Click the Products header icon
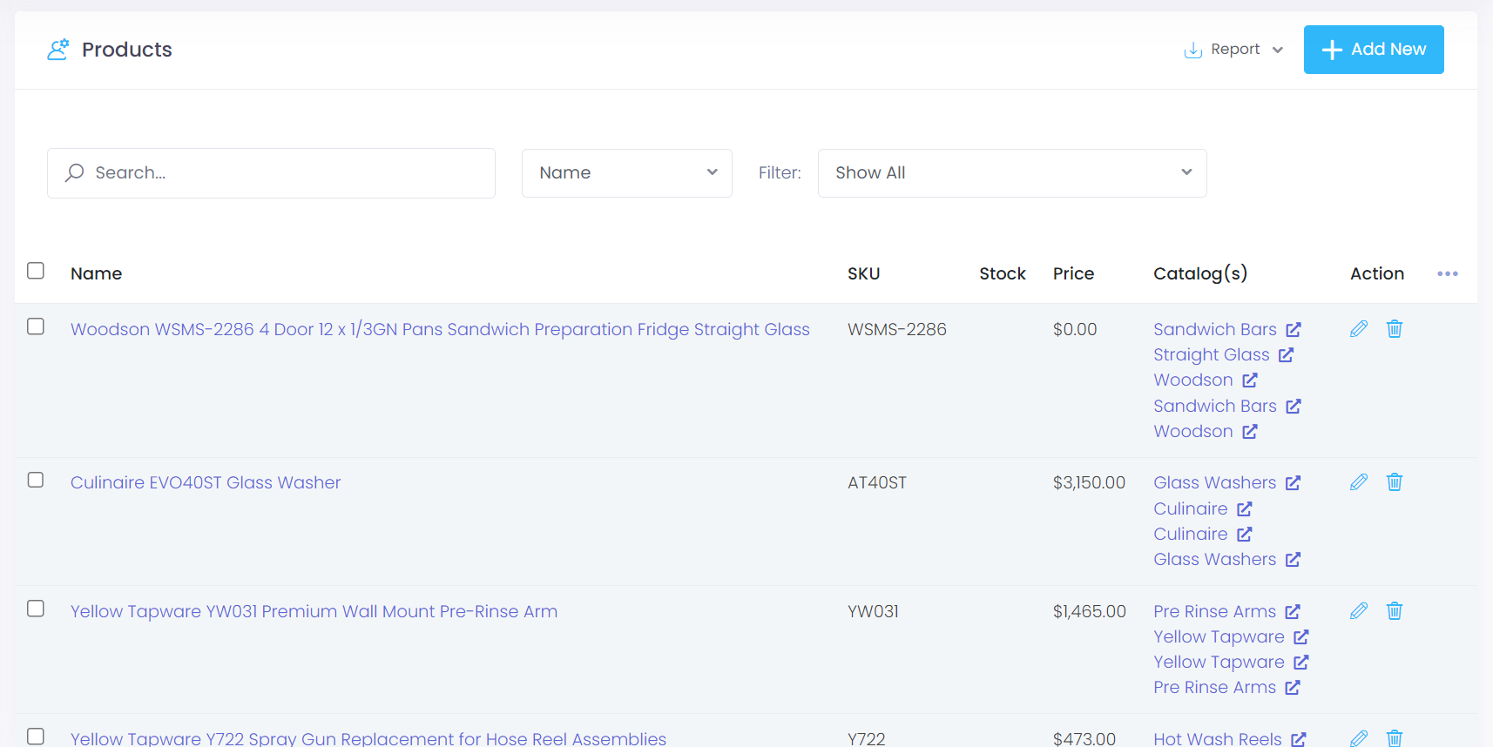 coord(58,50)
